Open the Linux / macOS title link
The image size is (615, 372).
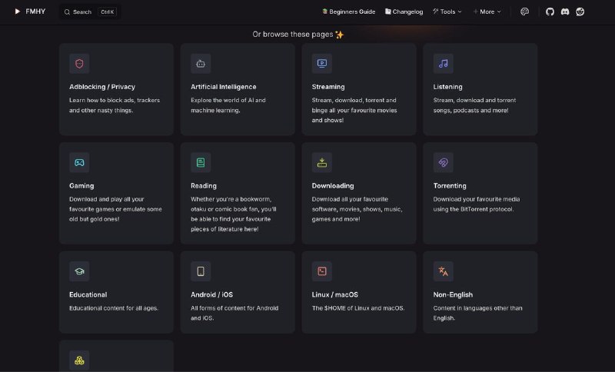(x=335, y=295)
